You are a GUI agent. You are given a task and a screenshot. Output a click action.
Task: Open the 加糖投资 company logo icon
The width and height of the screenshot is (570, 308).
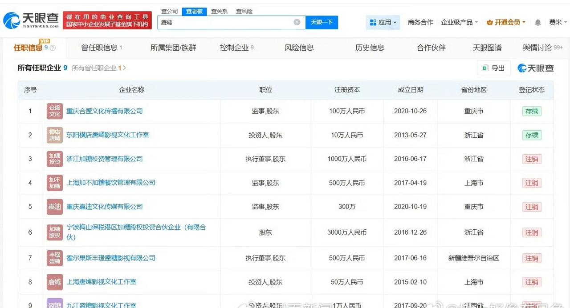click(x=55, y=159)
